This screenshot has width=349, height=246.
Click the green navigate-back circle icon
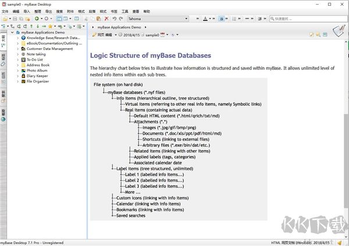coord(37,19)
